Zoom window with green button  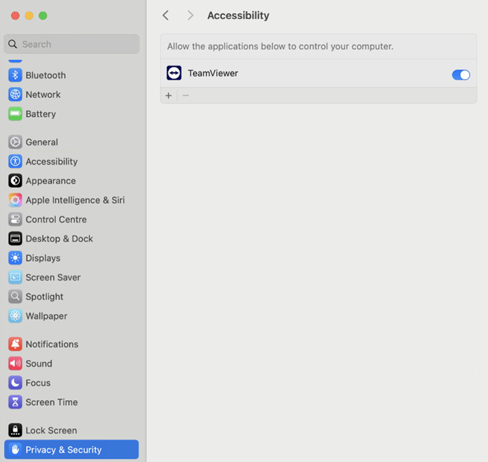click(43, 16)
